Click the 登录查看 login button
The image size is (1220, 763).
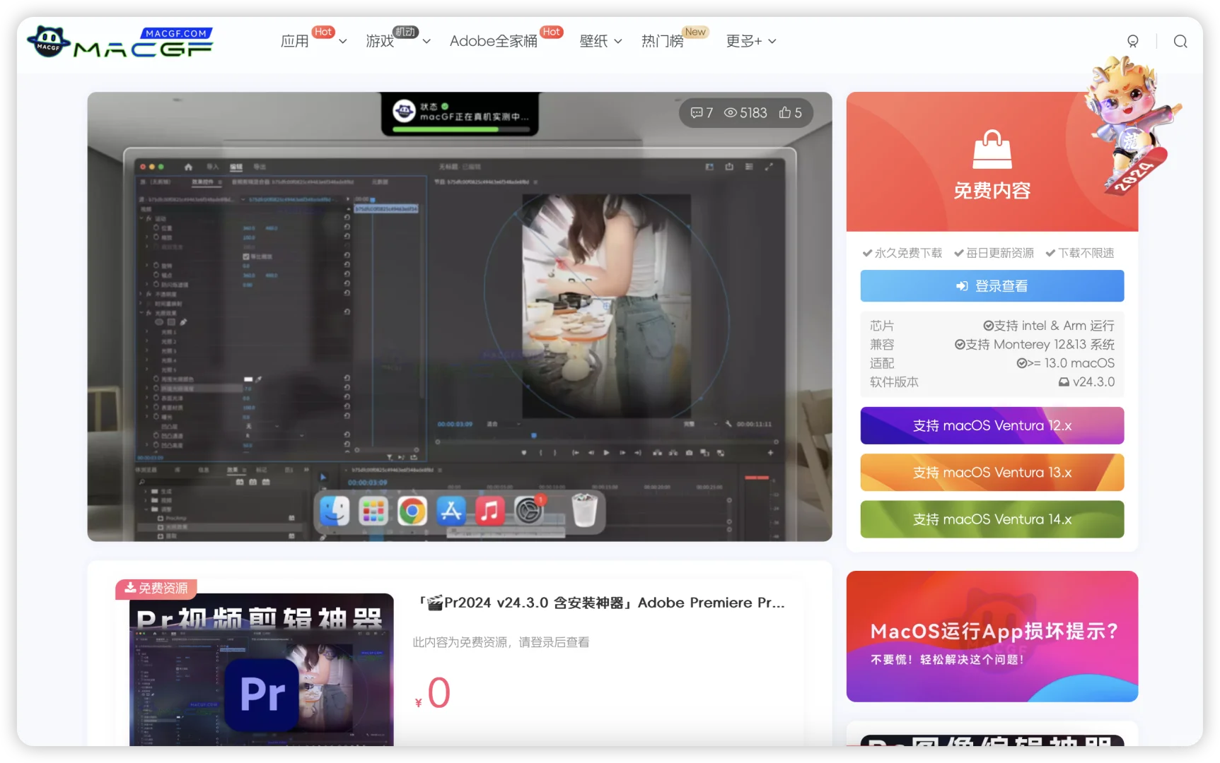(x=992, y=285)
